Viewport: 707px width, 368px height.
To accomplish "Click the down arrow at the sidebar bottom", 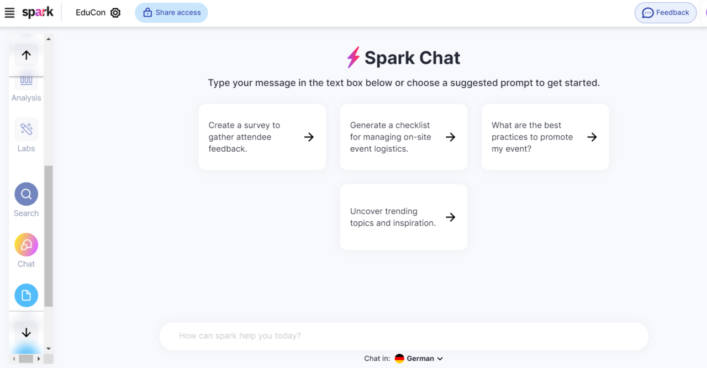I will pyautogui.click(x=26, y=333).
